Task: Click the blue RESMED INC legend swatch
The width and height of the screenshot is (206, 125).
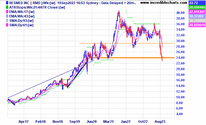Action: [7, 3]
